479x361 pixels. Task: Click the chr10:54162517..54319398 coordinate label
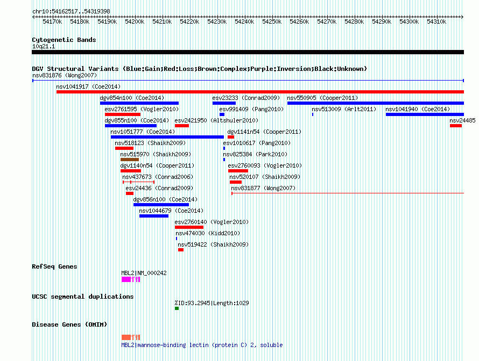(x=71, y=11)
